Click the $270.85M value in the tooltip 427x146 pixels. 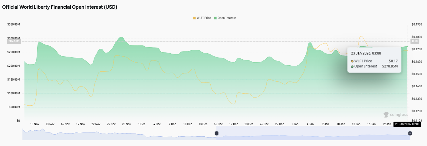click(390, 66)
